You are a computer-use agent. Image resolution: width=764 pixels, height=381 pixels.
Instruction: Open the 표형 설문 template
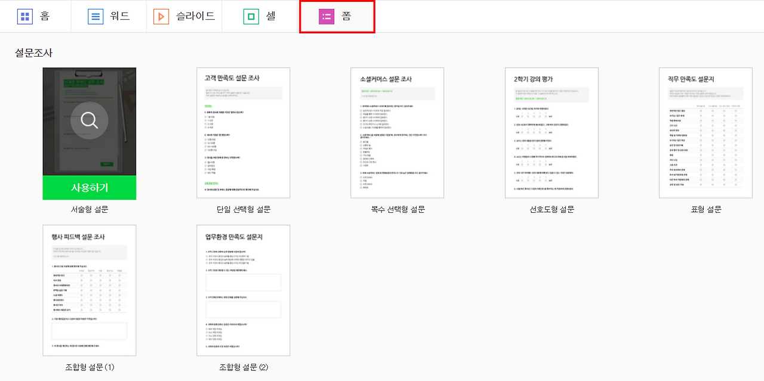tap(705, 132)
